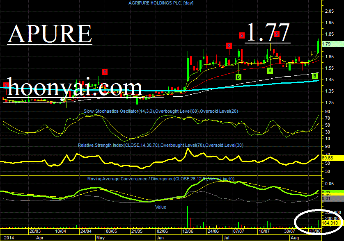This screenshot has width=344, height=241.
Task: Click the May month label
Action: (101, 238)
